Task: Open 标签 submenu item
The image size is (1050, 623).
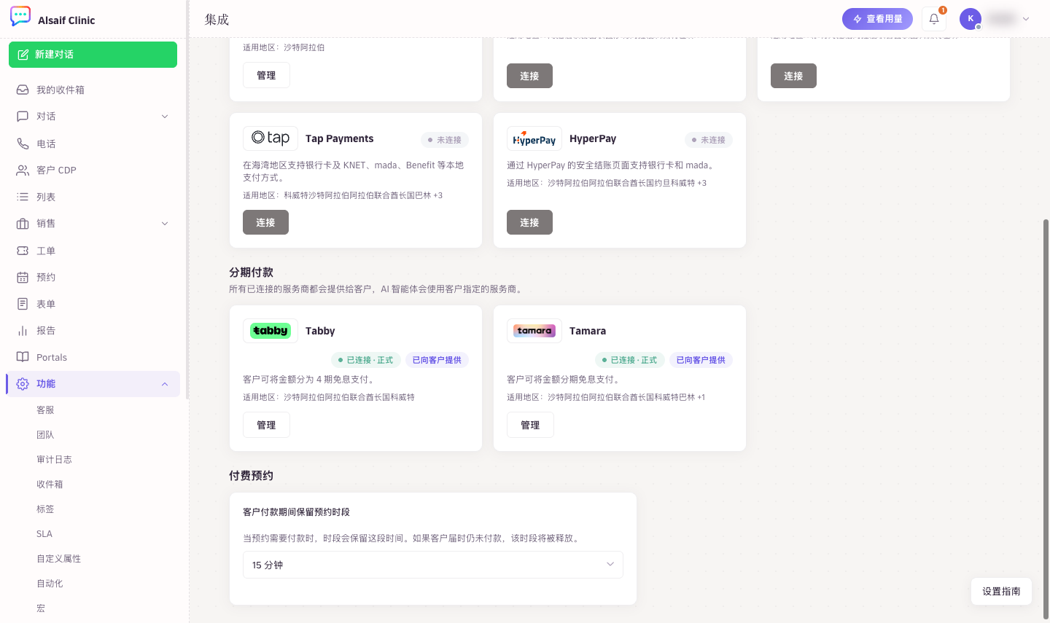Action: click(45, 509)
